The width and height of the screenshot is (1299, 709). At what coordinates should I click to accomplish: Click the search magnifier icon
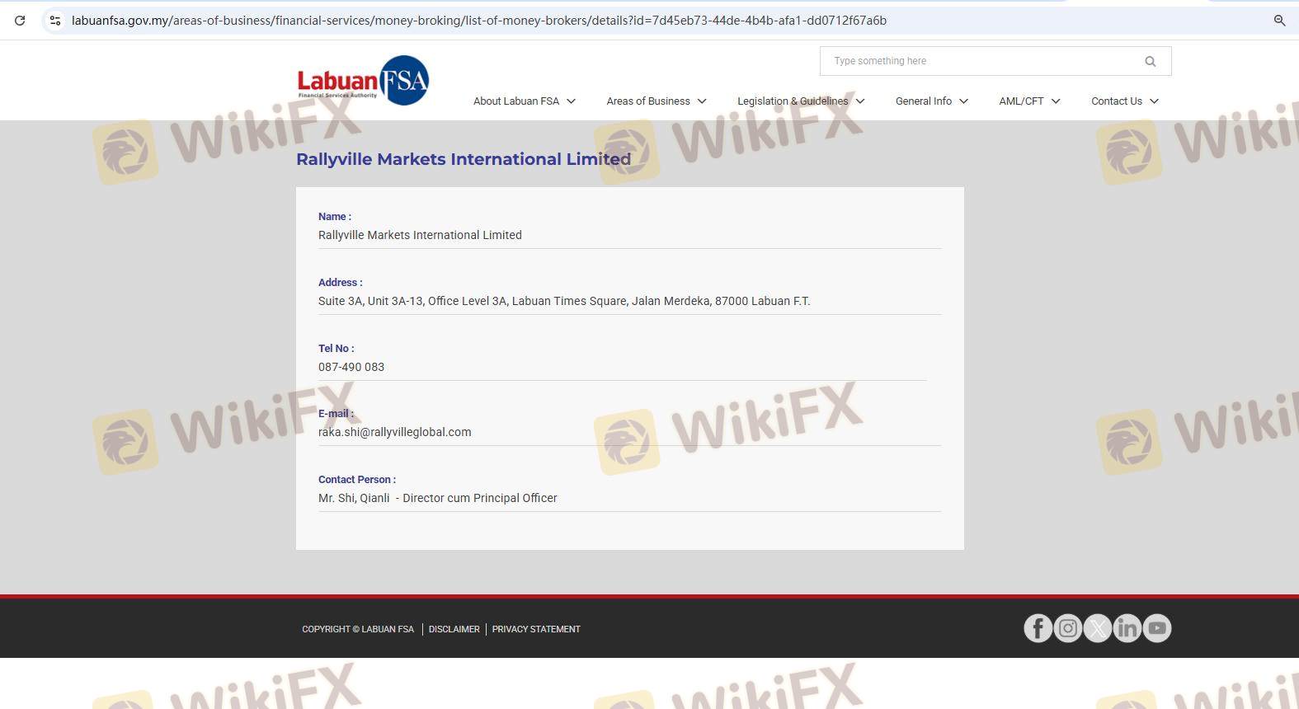[x=1150, y=61]
